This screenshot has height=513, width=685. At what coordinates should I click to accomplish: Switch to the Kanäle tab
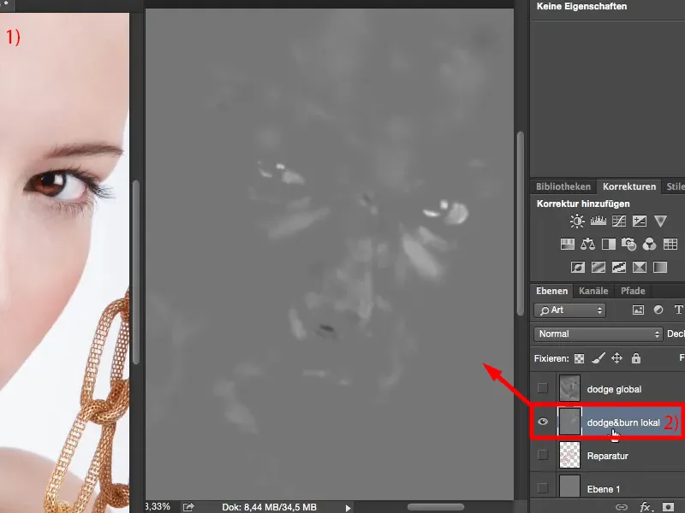pos(593,291)
